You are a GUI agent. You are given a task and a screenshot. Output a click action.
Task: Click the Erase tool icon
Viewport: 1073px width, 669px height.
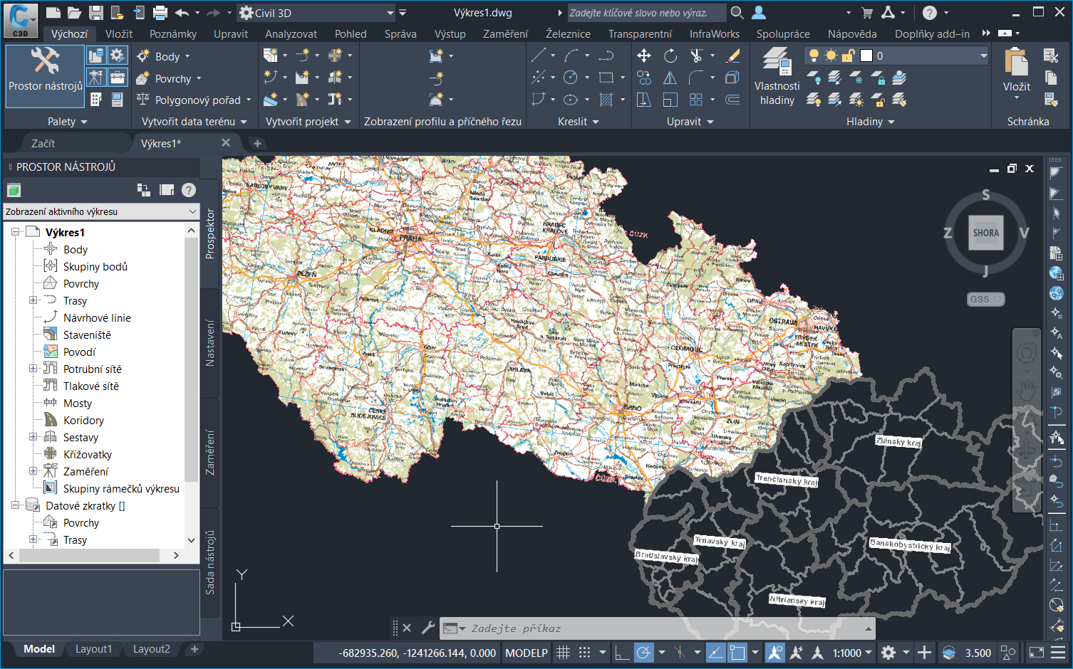733,56
